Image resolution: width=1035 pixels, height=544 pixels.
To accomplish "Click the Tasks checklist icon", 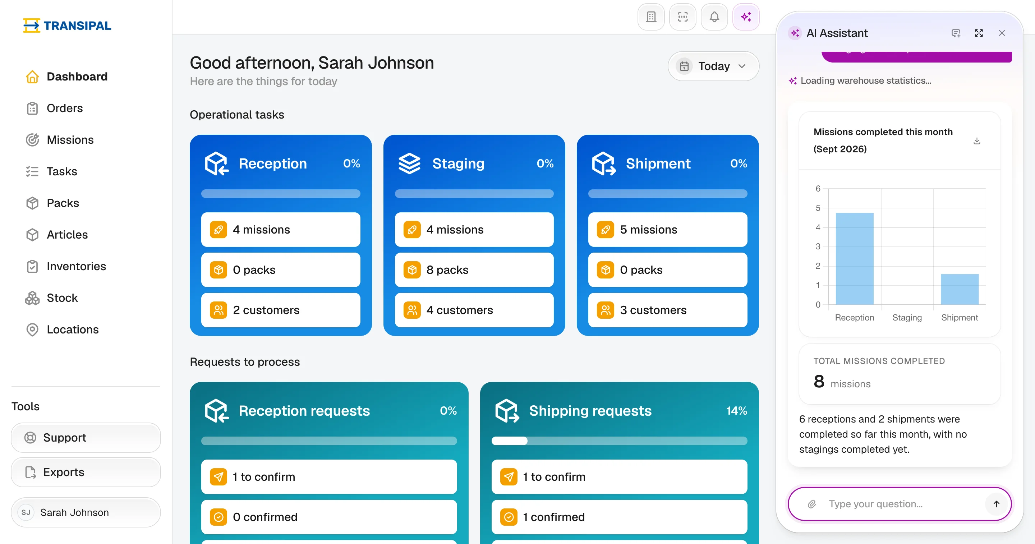I will coord(32,171).
